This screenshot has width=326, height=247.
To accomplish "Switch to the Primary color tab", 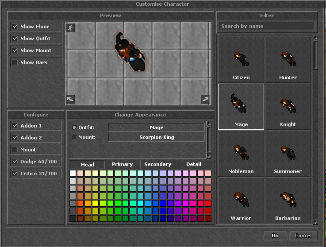I will pyautogui.click(x=123, y=164).
